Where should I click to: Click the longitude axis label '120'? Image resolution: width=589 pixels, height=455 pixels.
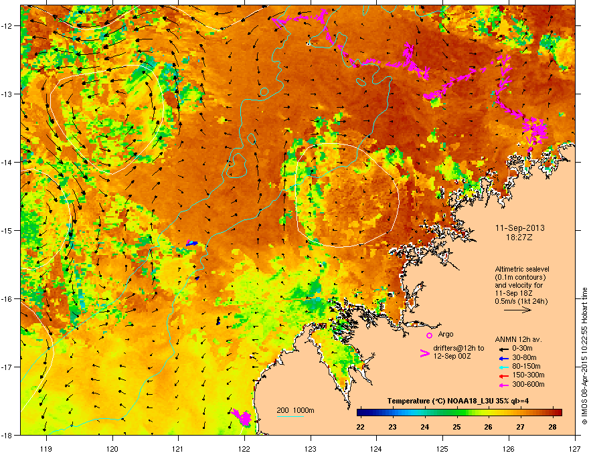tap(112, 448)
